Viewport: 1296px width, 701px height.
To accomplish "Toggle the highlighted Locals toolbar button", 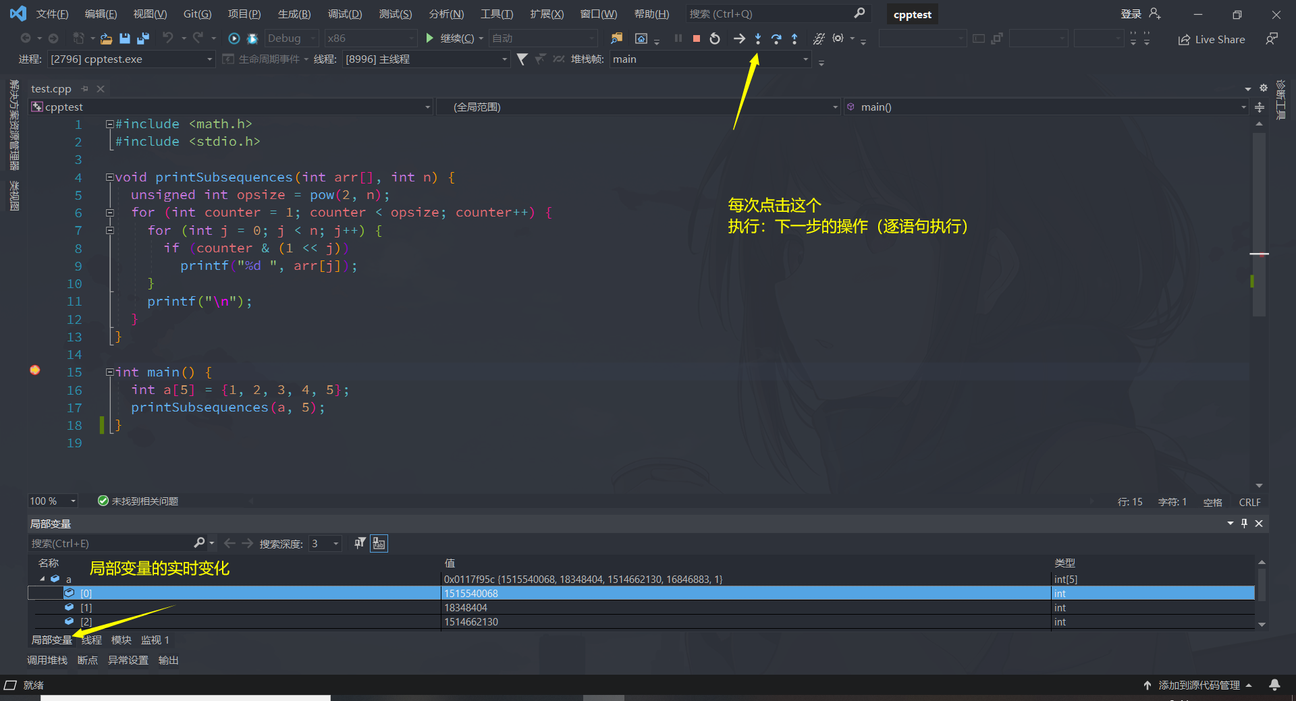I will [379, 543].
